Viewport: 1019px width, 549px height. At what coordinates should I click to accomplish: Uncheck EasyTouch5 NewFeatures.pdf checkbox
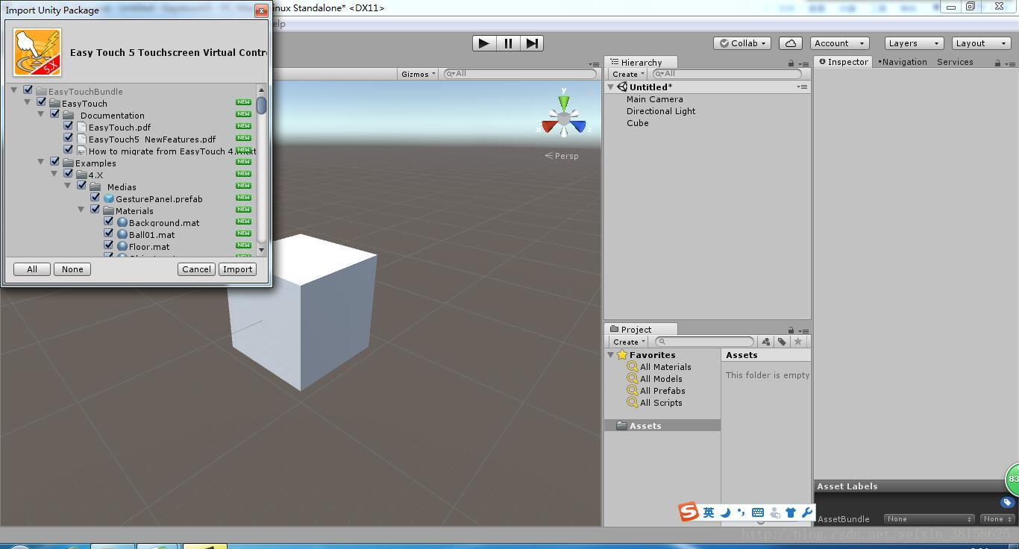pos(69,138)
